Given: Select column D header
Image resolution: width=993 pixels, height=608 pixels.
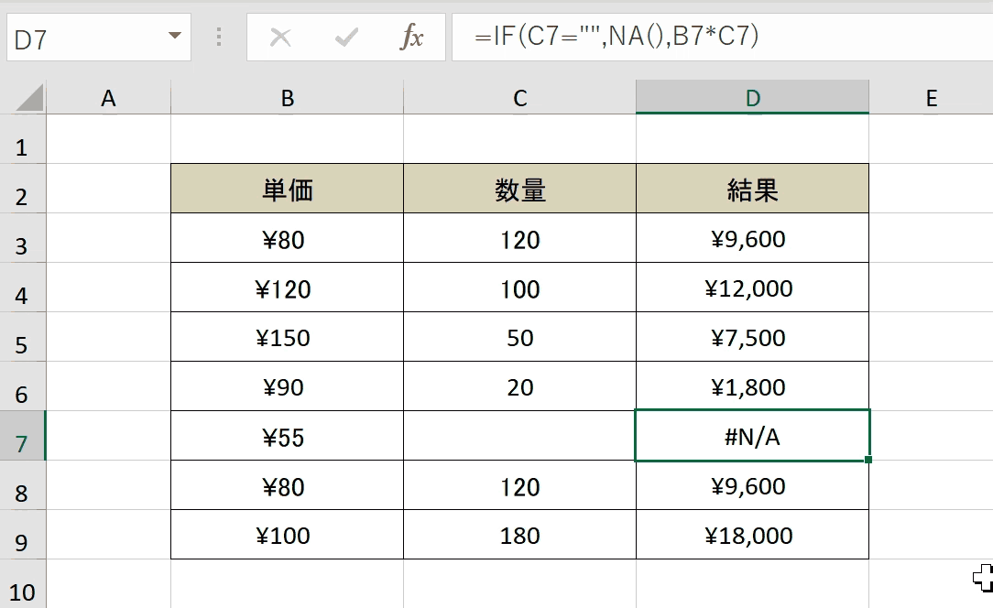Looking at the screenshot, I should coord(752,98).
